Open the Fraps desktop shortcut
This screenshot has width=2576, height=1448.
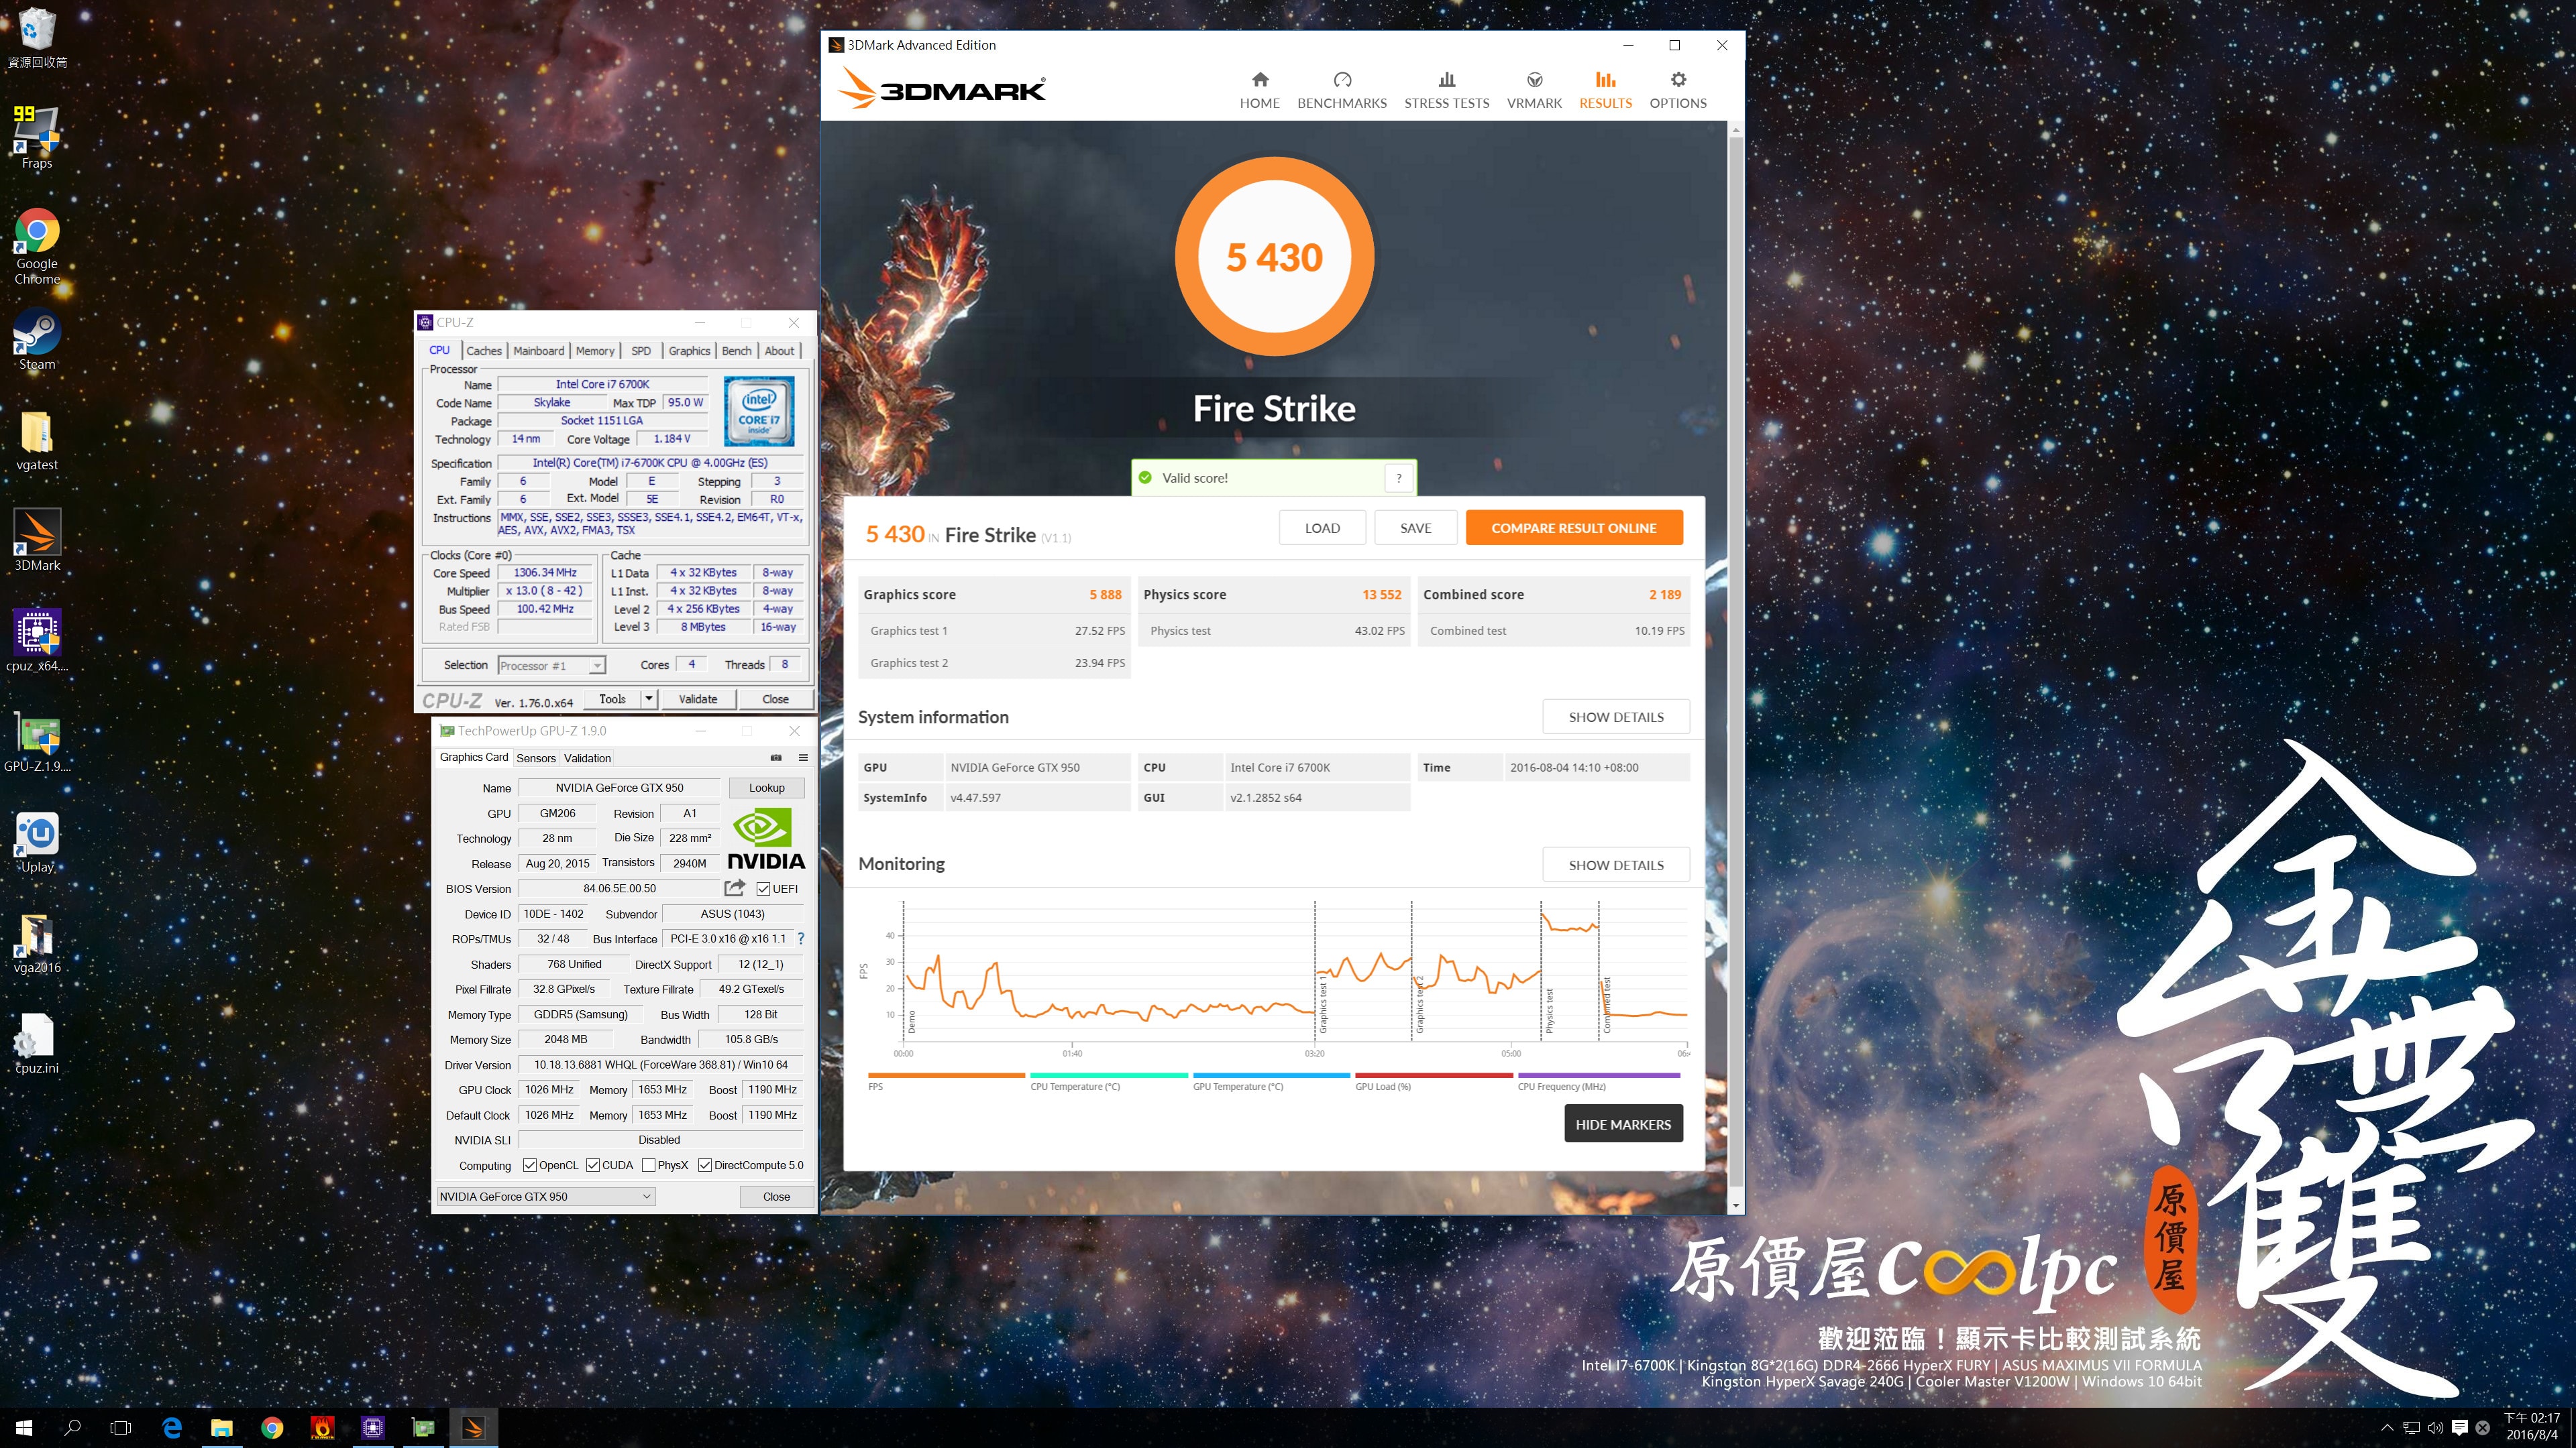pyautogui.click(x=37, y=137)
